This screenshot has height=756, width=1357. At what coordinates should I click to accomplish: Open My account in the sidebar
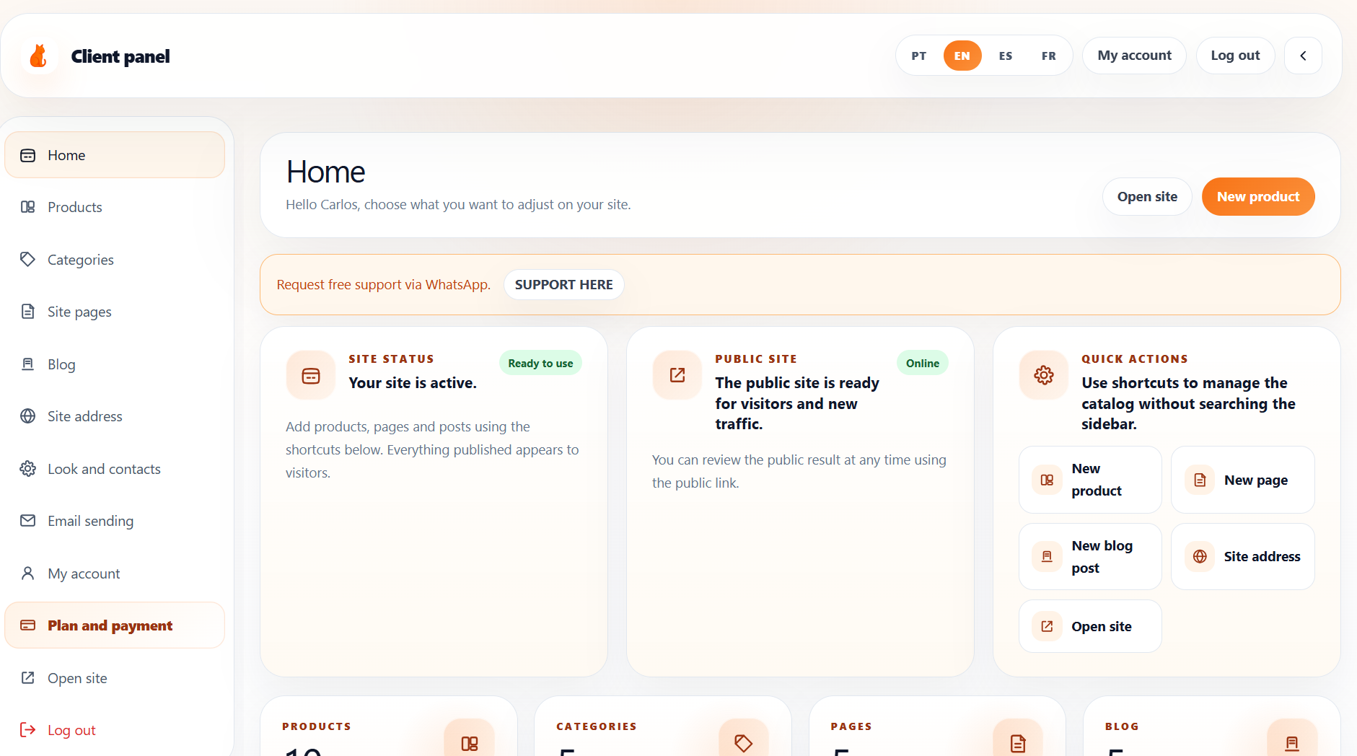point(115,573)
